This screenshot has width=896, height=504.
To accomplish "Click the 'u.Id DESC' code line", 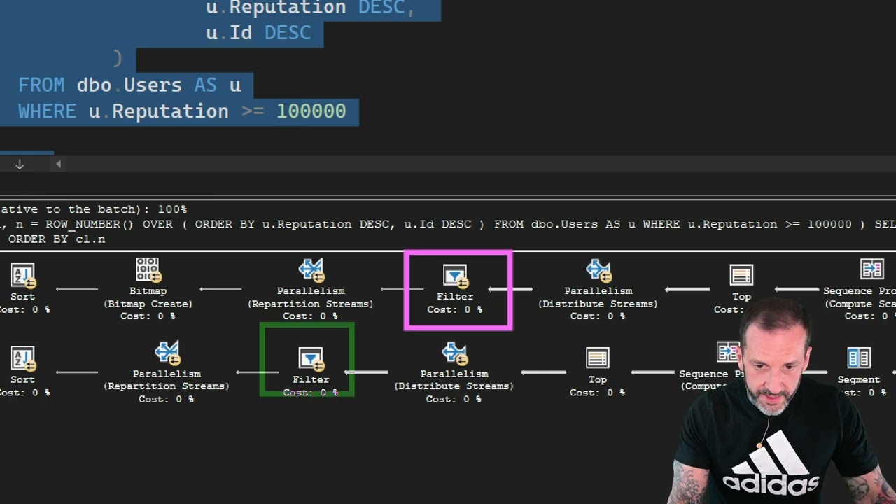I will point(258,33).
